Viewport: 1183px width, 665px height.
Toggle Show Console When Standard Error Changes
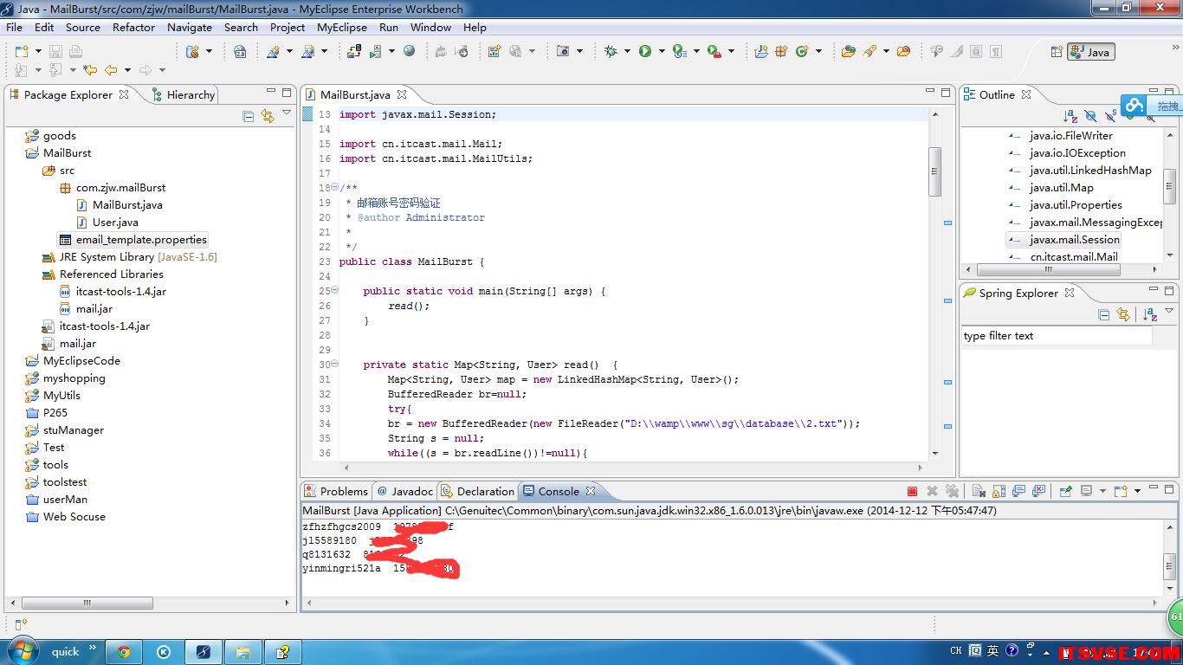point(1038,491)
